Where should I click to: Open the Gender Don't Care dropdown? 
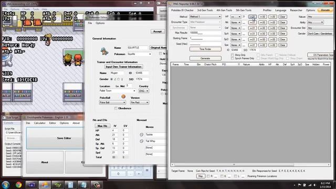321,34
